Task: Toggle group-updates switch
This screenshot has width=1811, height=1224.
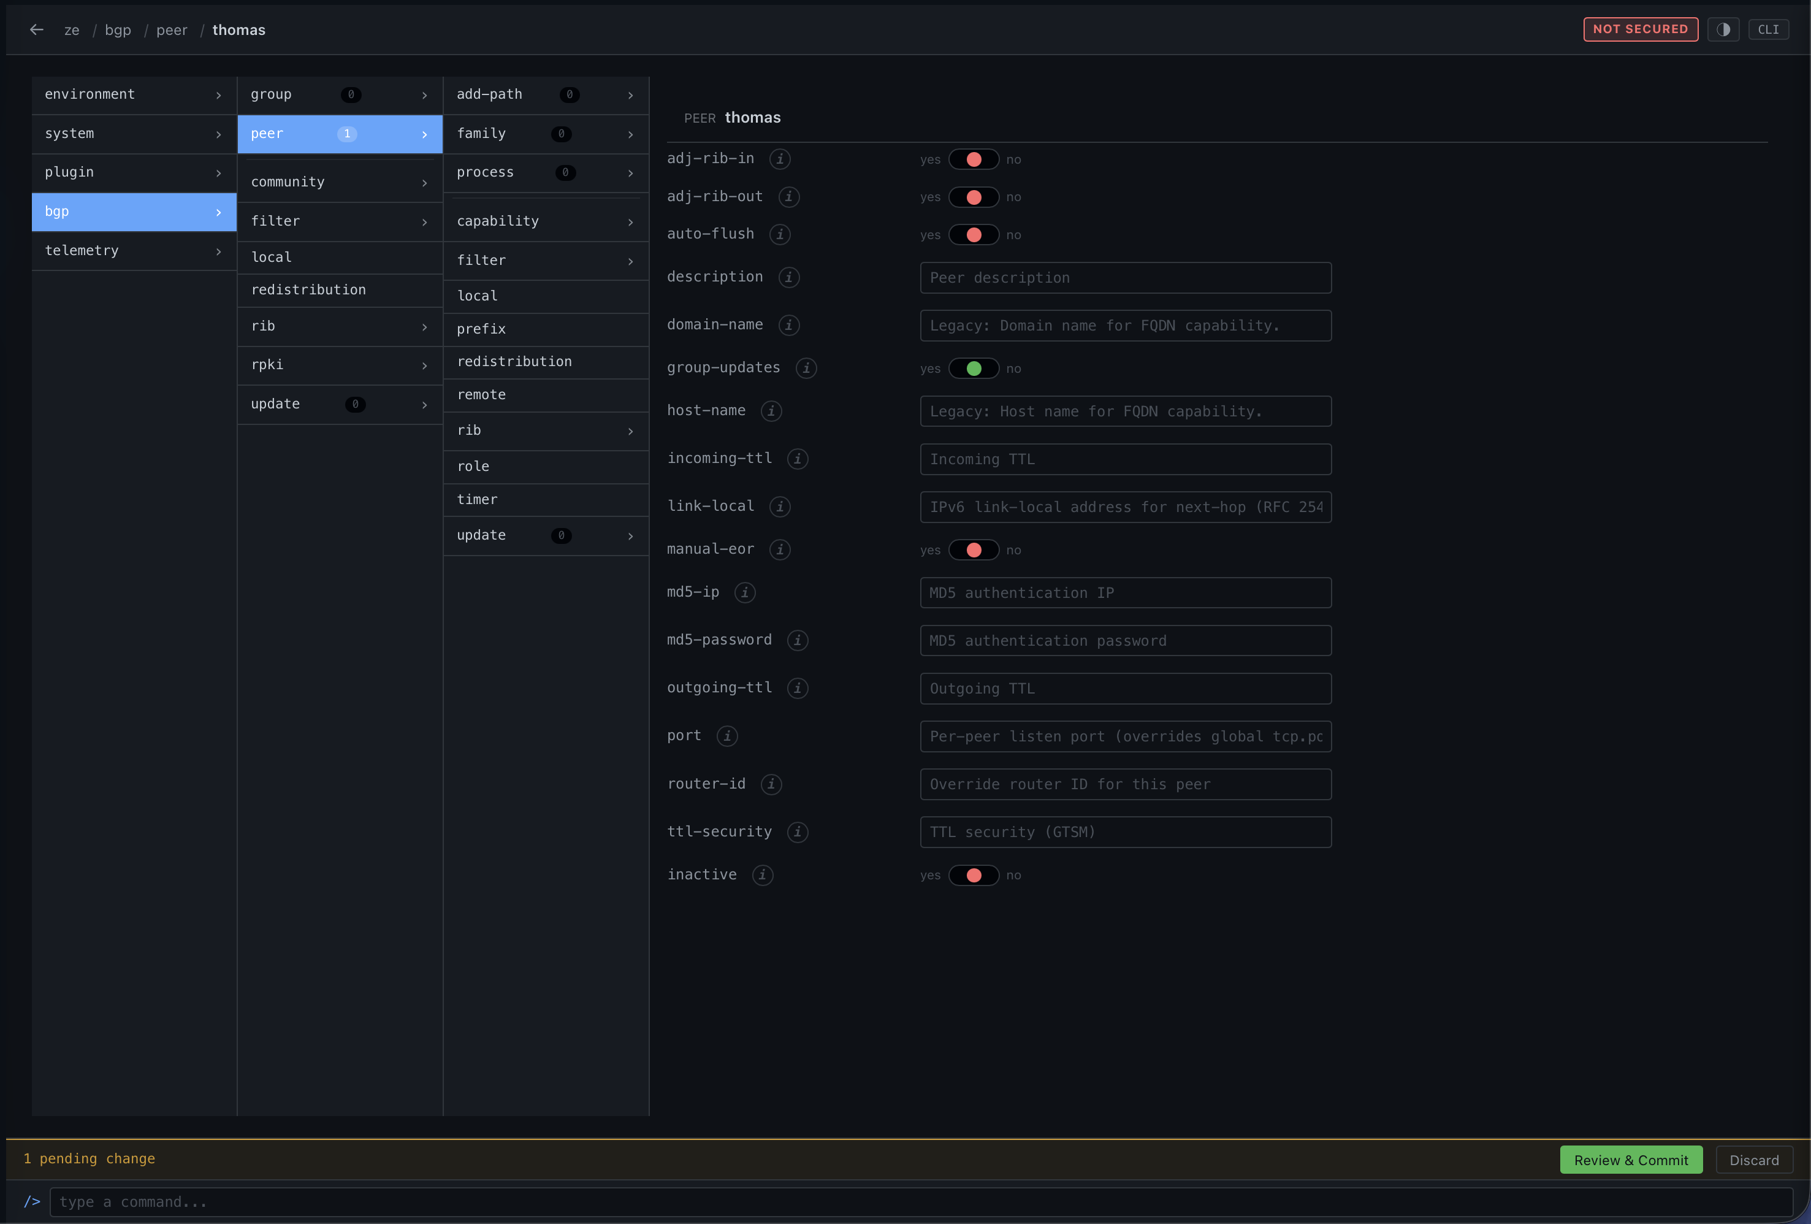Action: click(974, 368)
